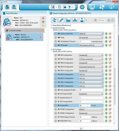
Task: Open AP API Enable dropdown
Action: coord(91,45)
